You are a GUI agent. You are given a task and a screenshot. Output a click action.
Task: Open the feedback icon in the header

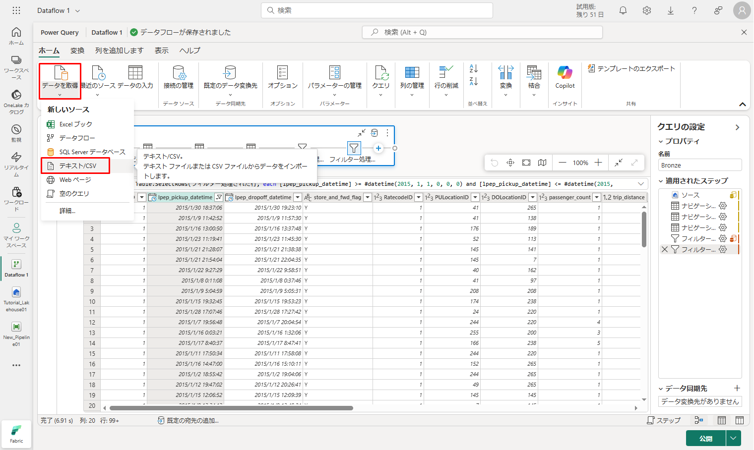(718, 10)
